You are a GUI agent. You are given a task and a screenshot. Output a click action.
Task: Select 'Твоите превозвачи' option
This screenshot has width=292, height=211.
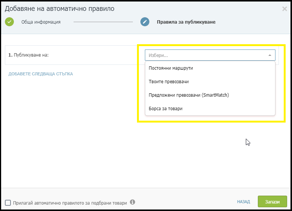210,82
